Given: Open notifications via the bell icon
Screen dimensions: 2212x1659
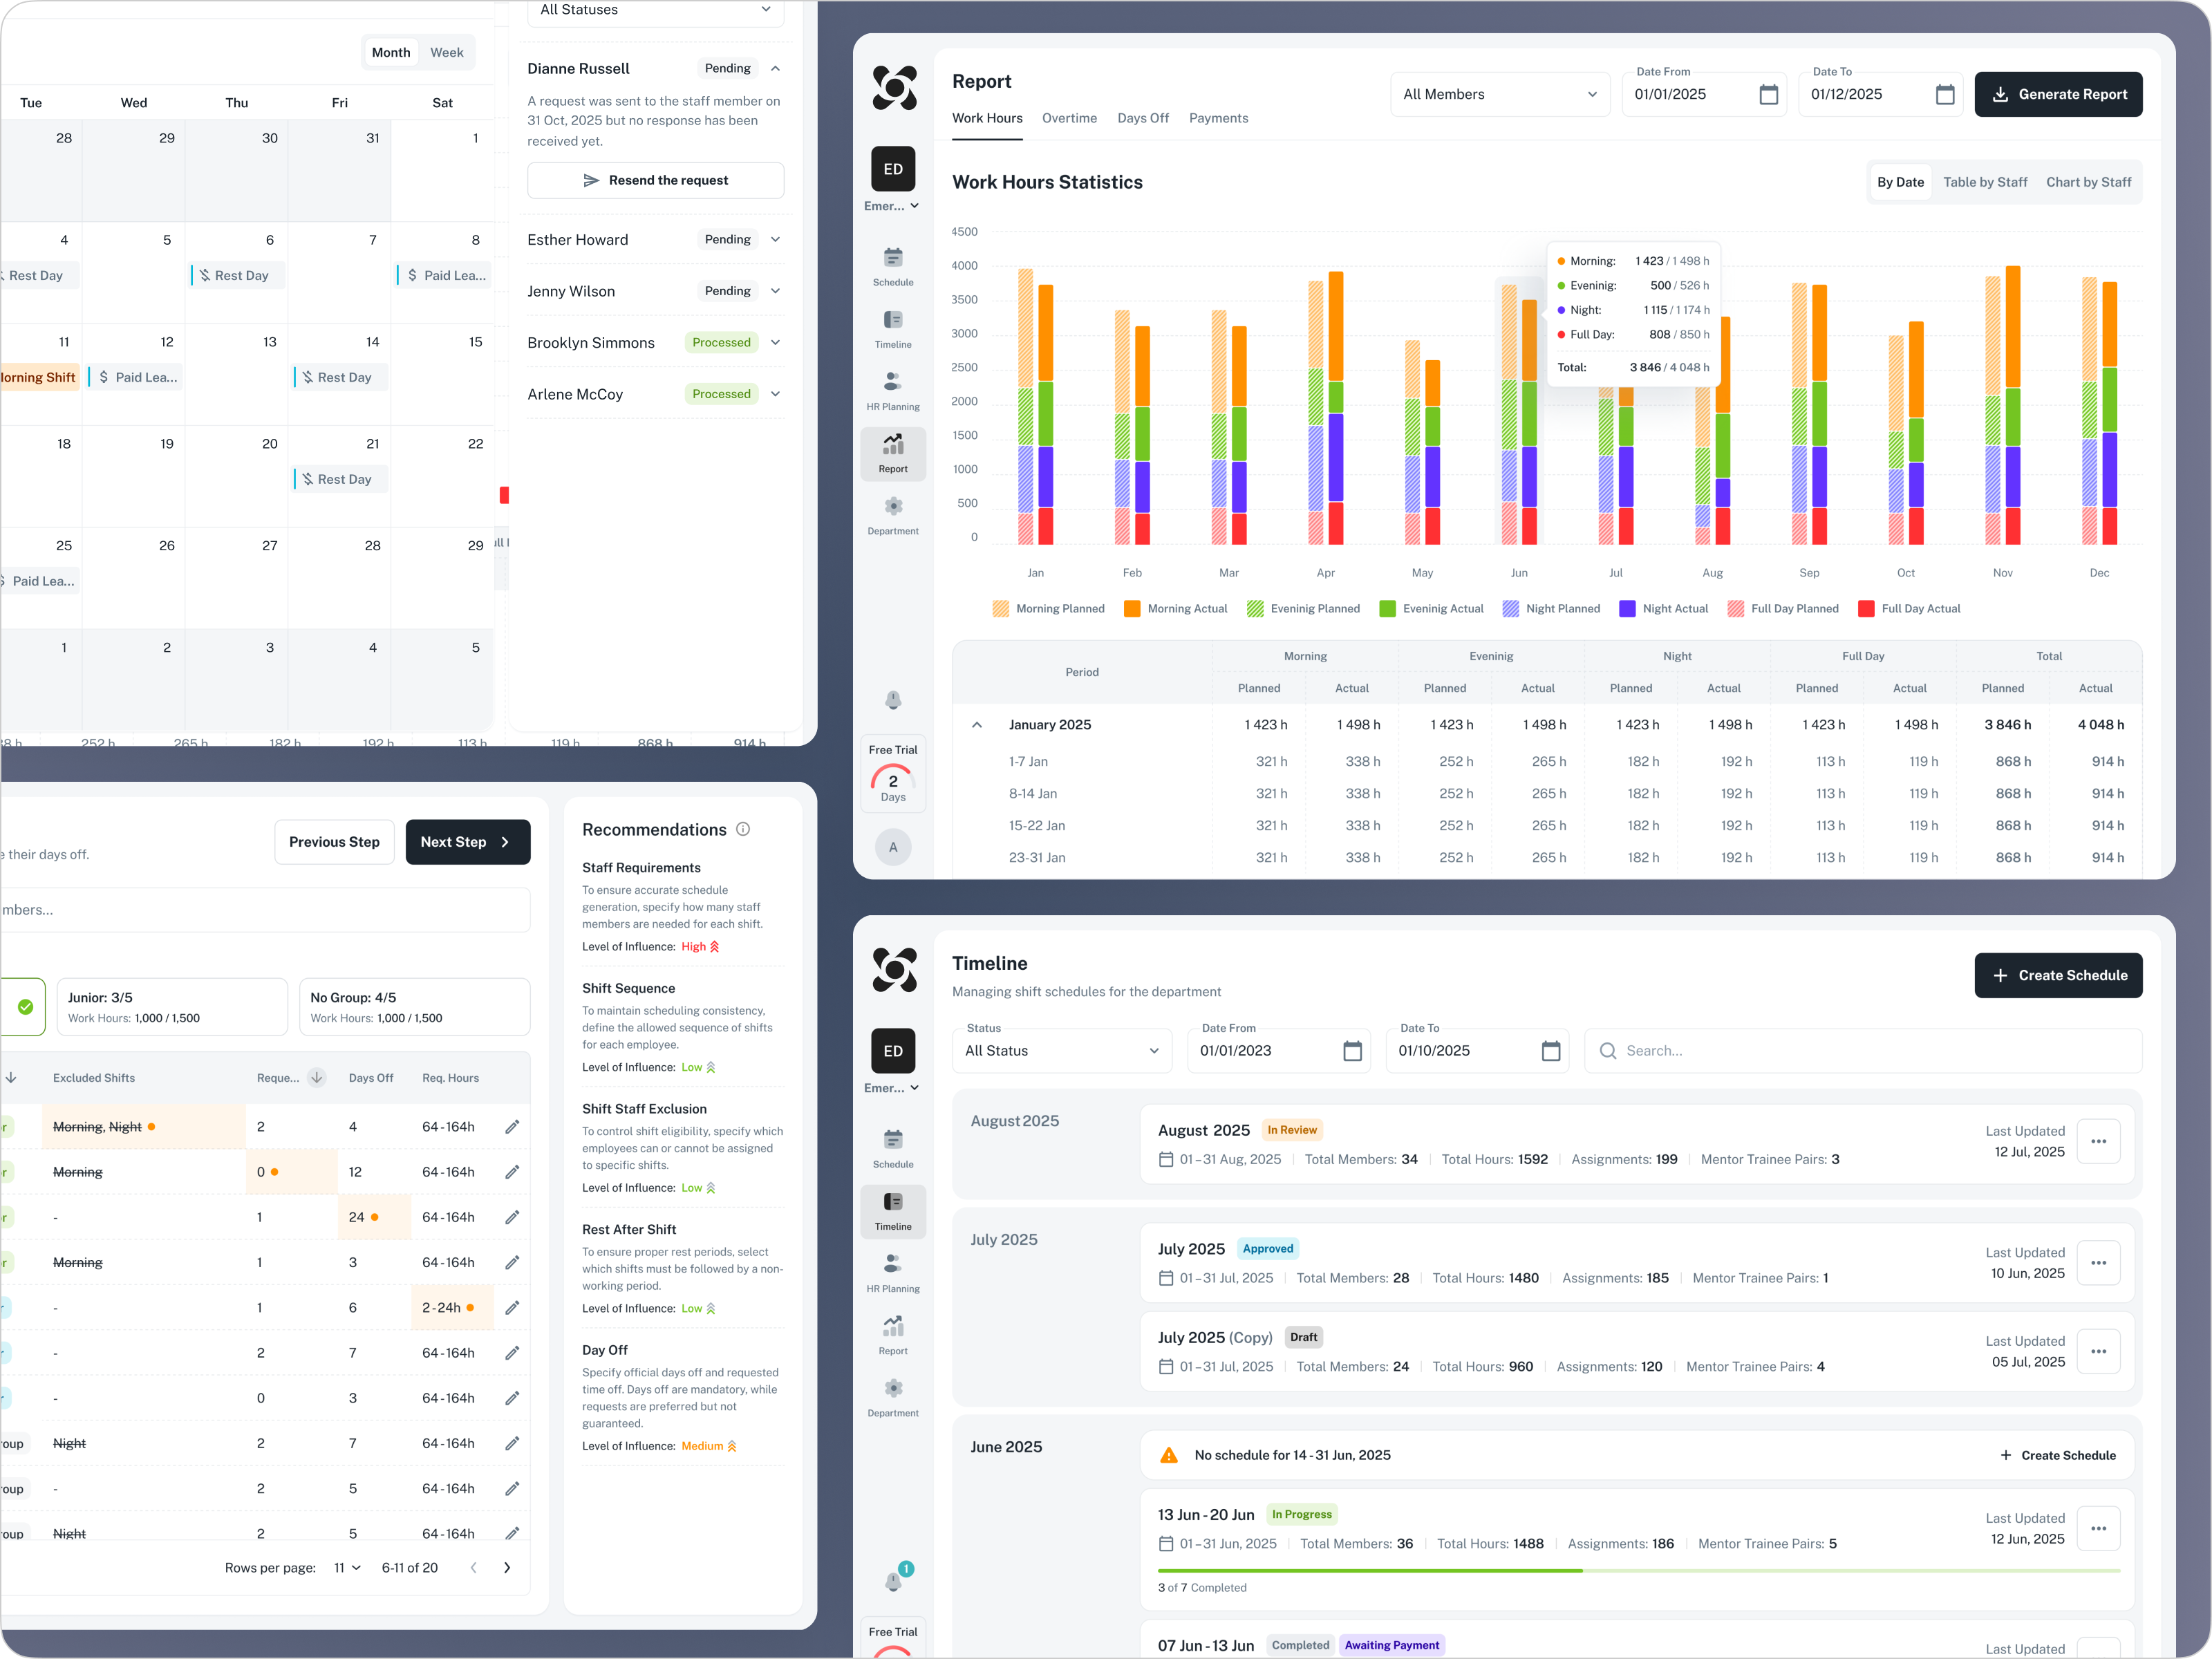Looking at the screenshot, I should [893, 700].
